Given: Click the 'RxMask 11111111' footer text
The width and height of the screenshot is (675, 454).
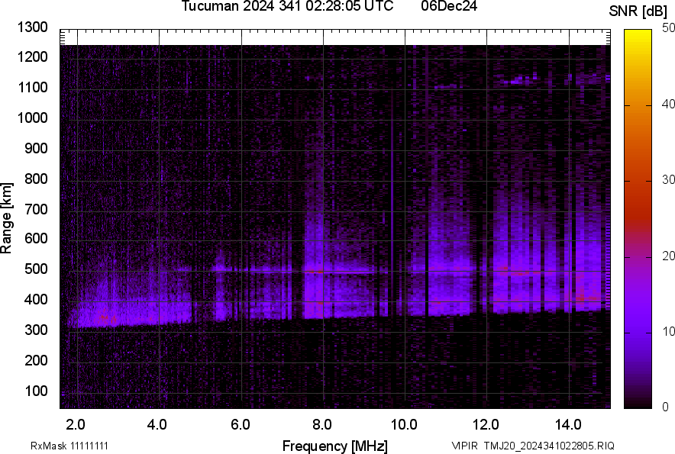Looking at the screenshot, I should coord(69,446).
